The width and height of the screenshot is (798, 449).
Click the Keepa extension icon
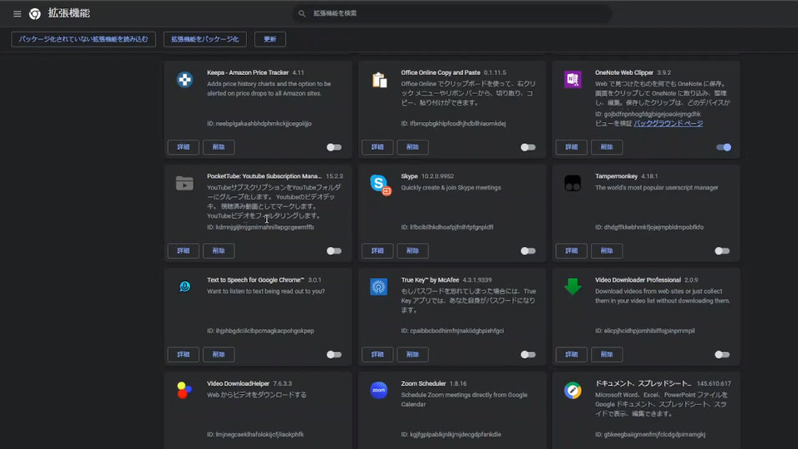click(185, 80)
